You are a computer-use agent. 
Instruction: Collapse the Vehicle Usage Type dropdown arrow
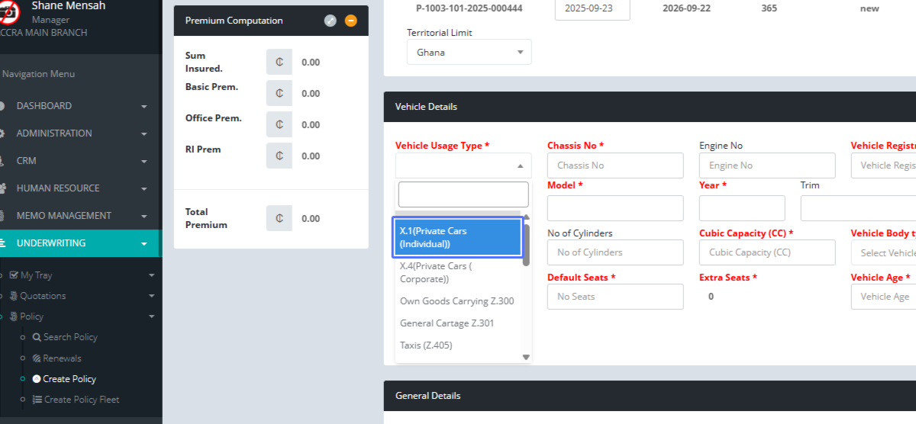[x=520, y=165]
